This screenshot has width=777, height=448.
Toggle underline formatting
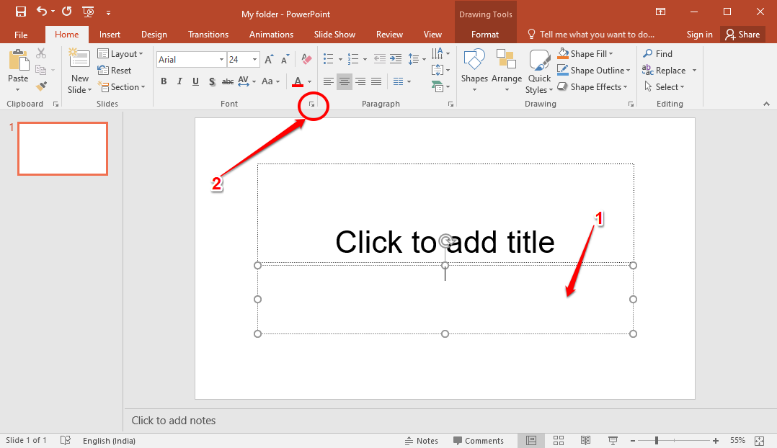(195, 81)
